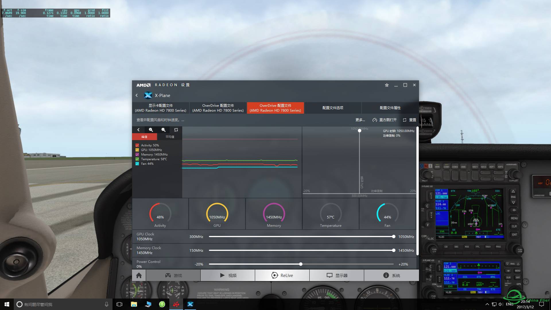Click the Cortana search box
Image resolution: width=551 pixels, height=310 pixels.
tap(63, 304)
